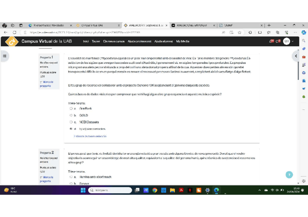Open Edge workspaces icon
The width and height of the screenshot is (308, 217).
point(13,25)
